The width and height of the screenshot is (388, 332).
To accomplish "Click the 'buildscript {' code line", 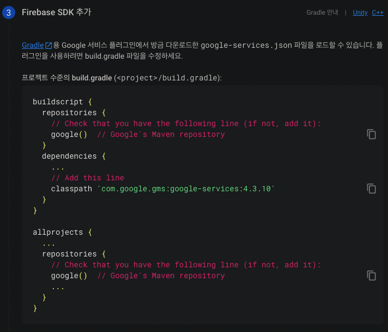I will click(x=62, y=102).
